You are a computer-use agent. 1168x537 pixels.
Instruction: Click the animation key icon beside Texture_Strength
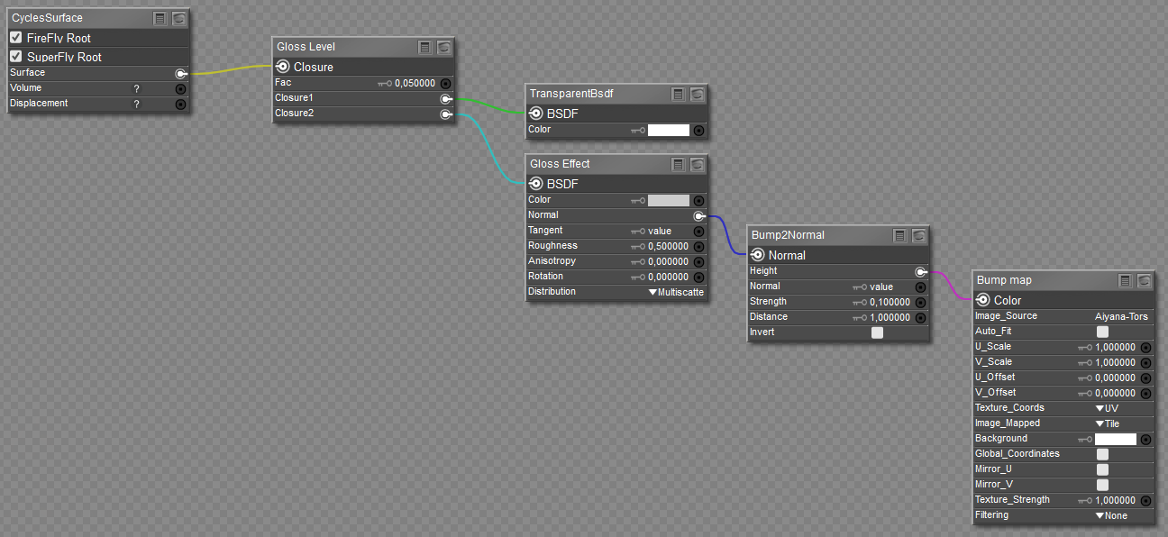[x=1085, y=501]
